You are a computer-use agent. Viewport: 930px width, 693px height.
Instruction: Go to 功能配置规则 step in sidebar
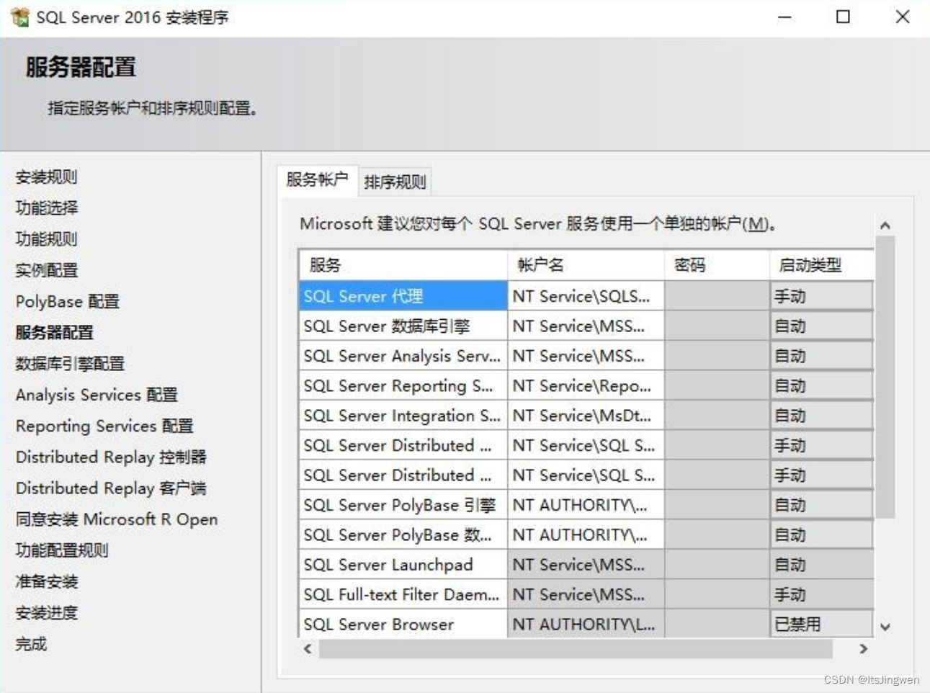pos(62,550)
